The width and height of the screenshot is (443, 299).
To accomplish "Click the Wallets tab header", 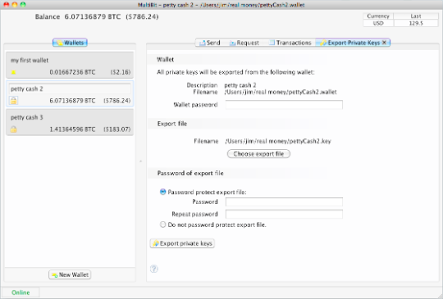I will pyautogui.click(x=70, y=43).
